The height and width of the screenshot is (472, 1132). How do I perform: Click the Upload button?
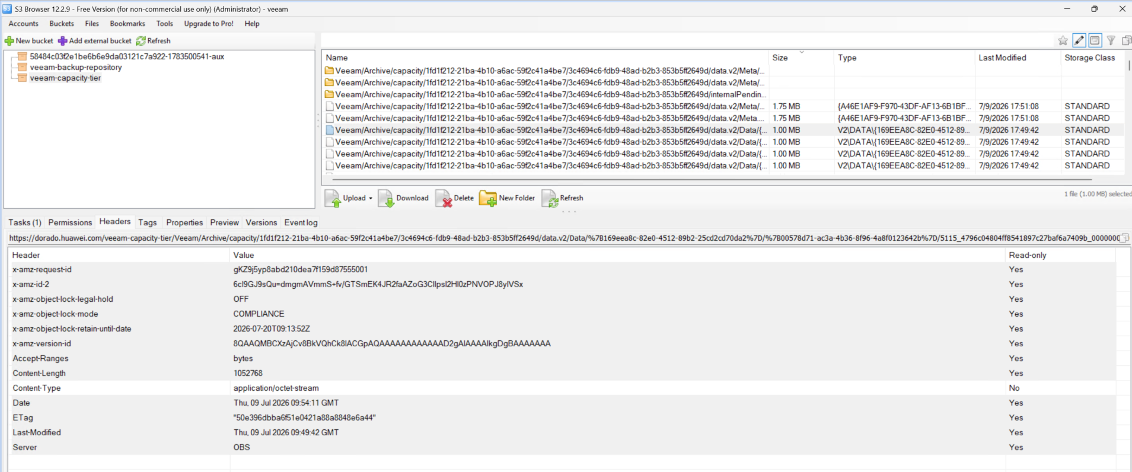tap(345, 198)
